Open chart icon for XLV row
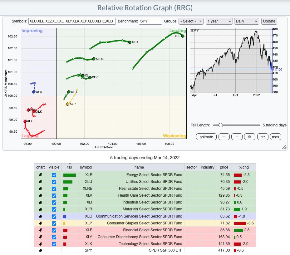Viewport: 290px width, 255px height. click(40, 195)
